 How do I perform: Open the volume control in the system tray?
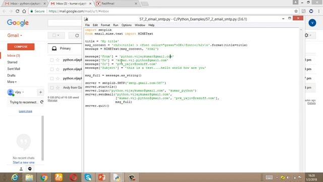tap(288, 177)
